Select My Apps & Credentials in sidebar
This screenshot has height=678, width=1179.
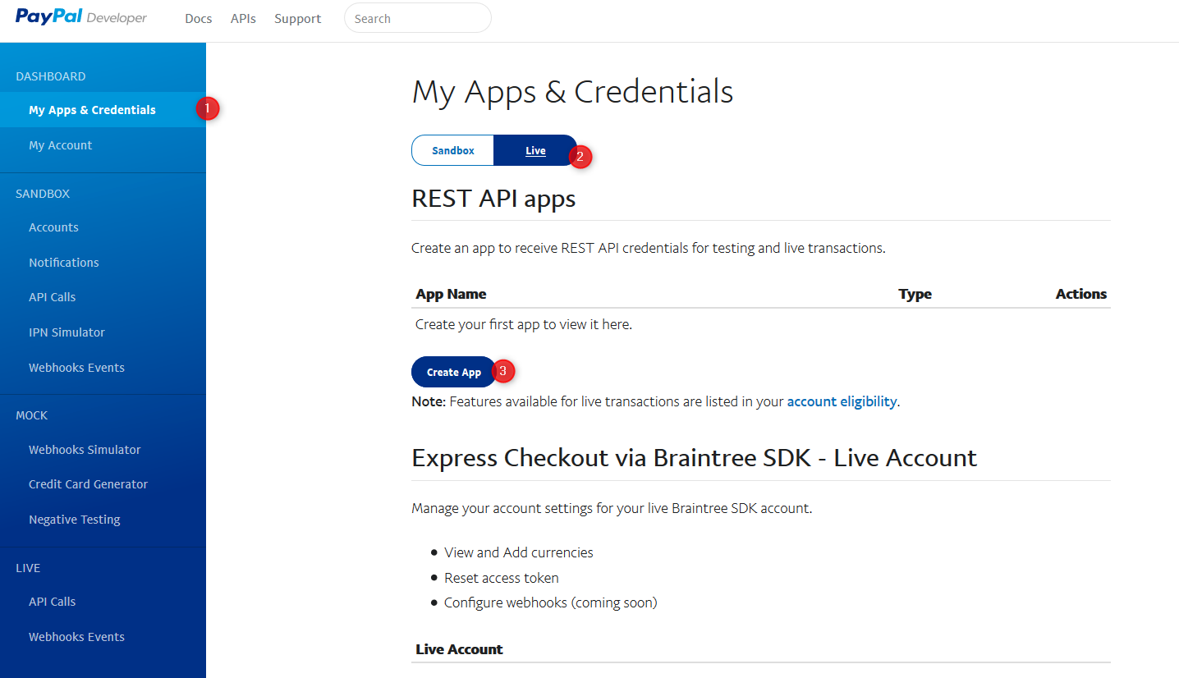click(103, 110)
